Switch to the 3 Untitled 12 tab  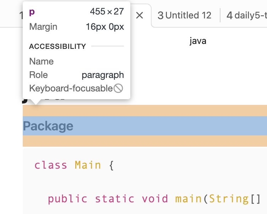184,16
